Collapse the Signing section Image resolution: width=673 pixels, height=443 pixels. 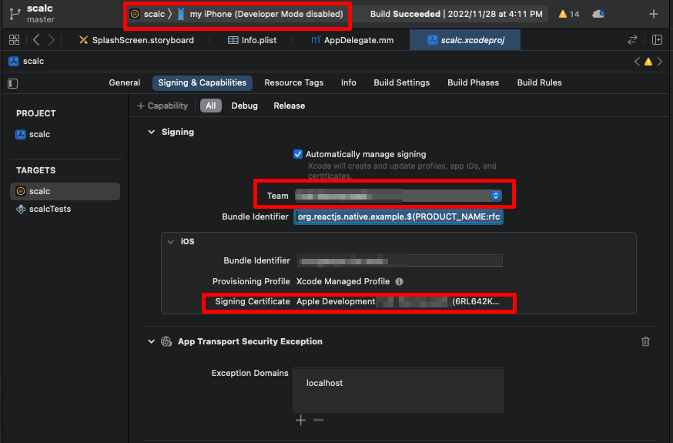(151, 132)
